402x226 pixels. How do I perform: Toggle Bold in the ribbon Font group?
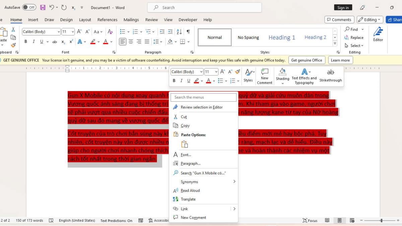tap(25, 42)
